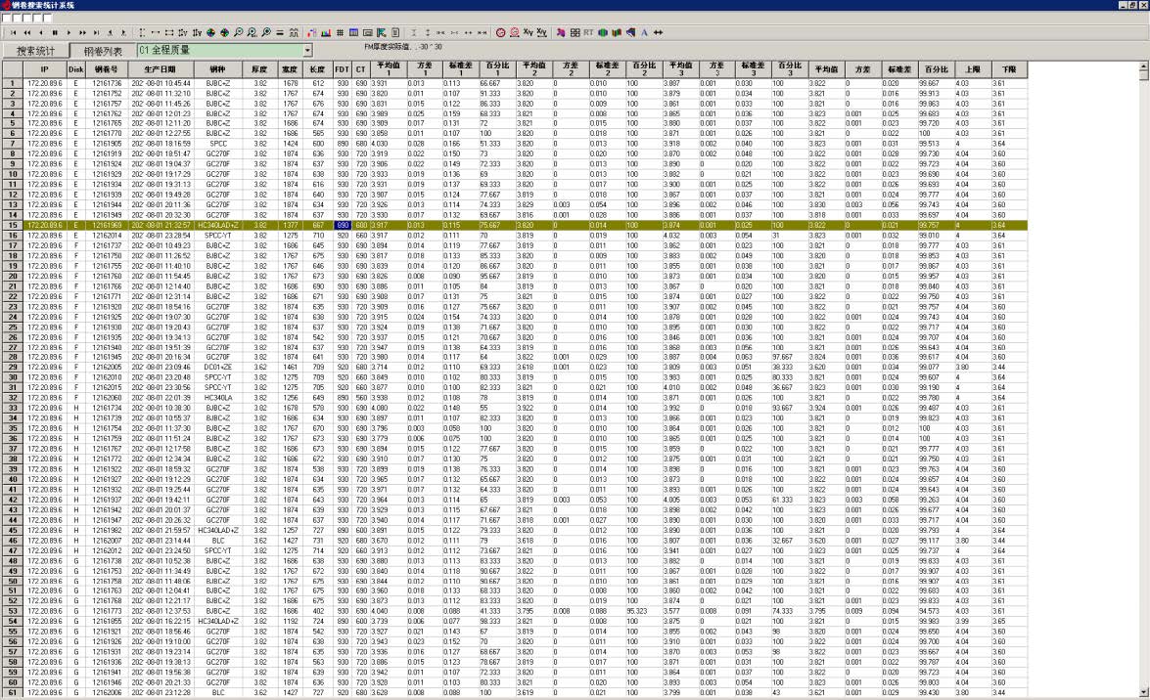Viewport: 1150px width, 700px height.
Task: Click the gray RT toolbar icon
Action: pos(588,32)
